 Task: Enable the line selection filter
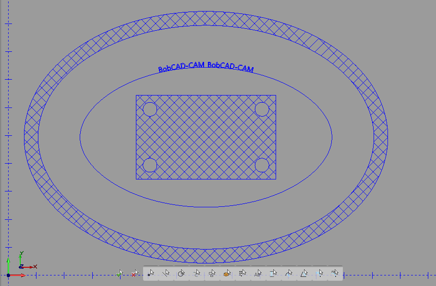(166, 273)
